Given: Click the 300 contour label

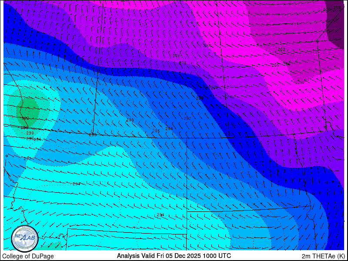Looking at the screenshot, I should coord(24,128).
